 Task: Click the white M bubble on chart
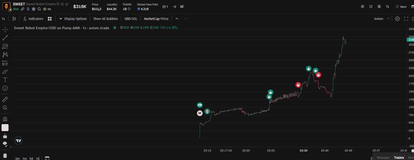point(200,113)
